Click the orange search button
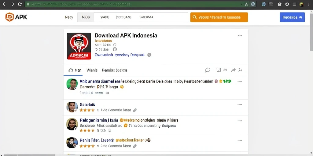 219,17
